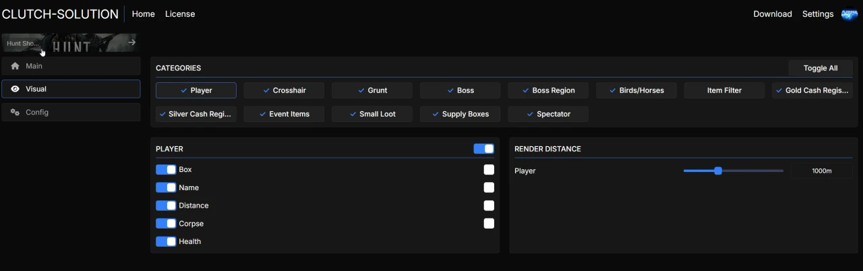Turn off the Corpse switch
The width and height of the screenshot is (863, 271).
point(166,223)
